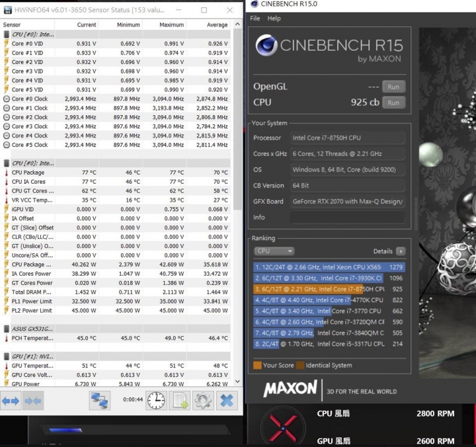476x447 pixels.
Task: Click the ASUS GX531G section chip icon
Action: [6, 329]
